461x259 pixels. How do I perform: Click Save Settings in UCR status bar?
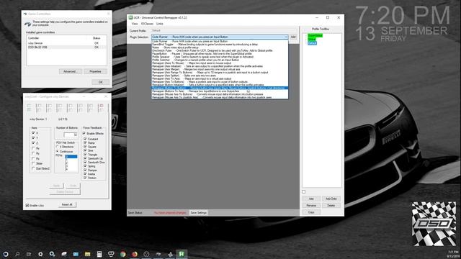coord(199,213)
